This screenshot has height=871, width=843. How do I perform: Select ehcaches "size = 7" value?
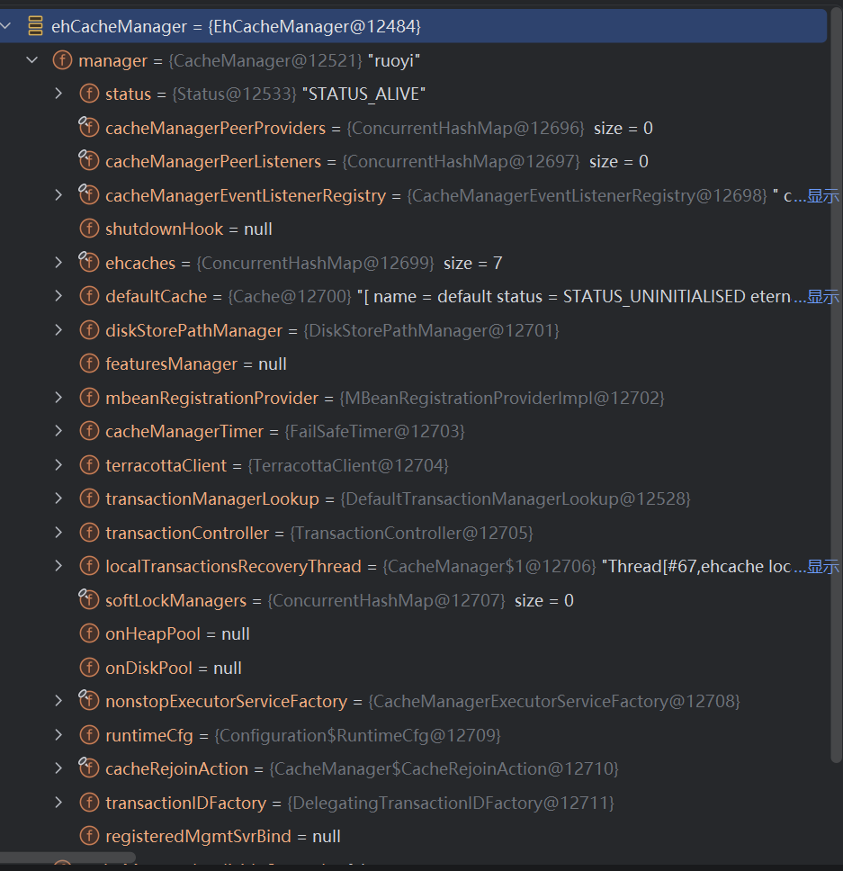(472, 263)
